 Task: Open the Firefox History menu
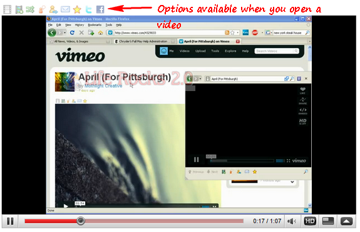(x=80, y=25)
